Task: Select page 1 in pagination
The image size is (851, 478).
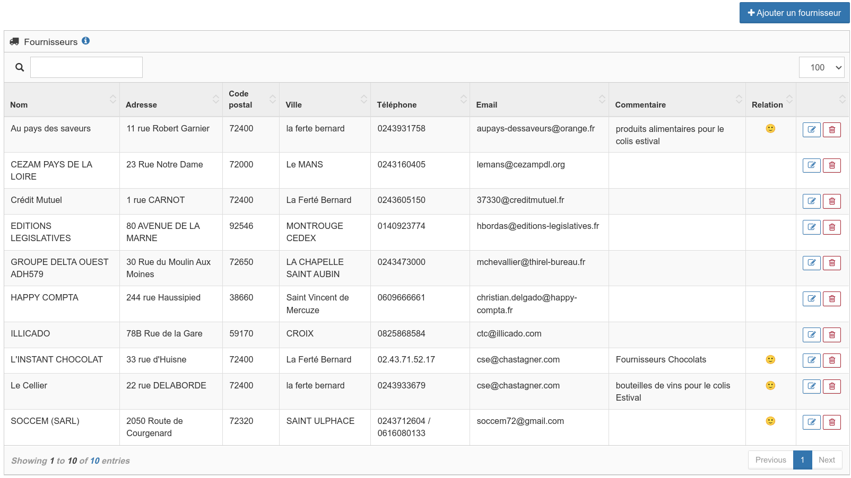Action: click(802, 460)
